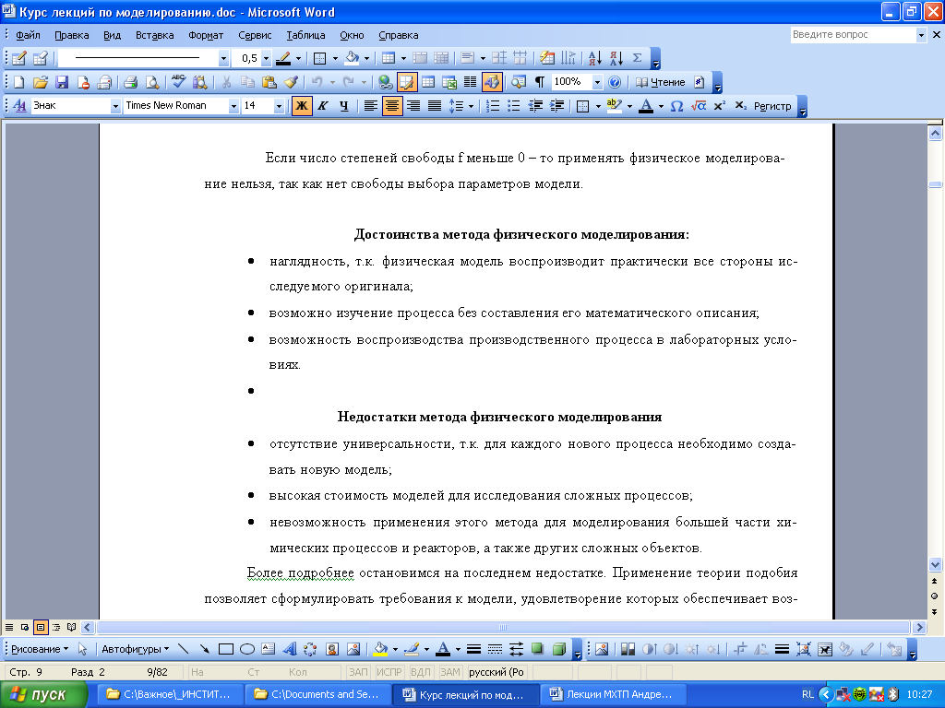Open the equation editor with the square-root icon
The image size is (945, 708).
[x=699, y=106]
